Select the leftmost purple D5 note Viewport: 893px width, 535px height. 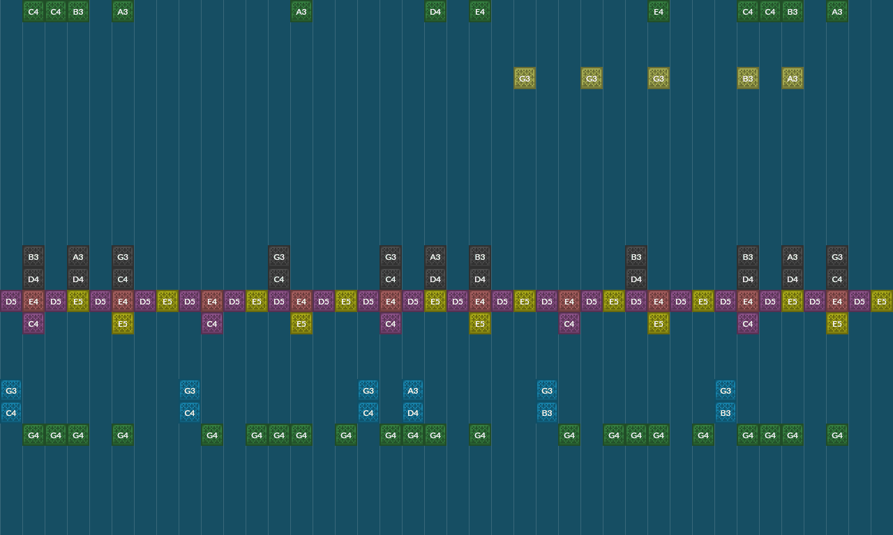(x=11, y=301)
